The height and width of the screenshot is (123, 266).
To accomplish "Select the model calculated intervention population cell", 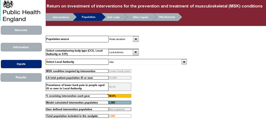I will click(x=120, y=102).
